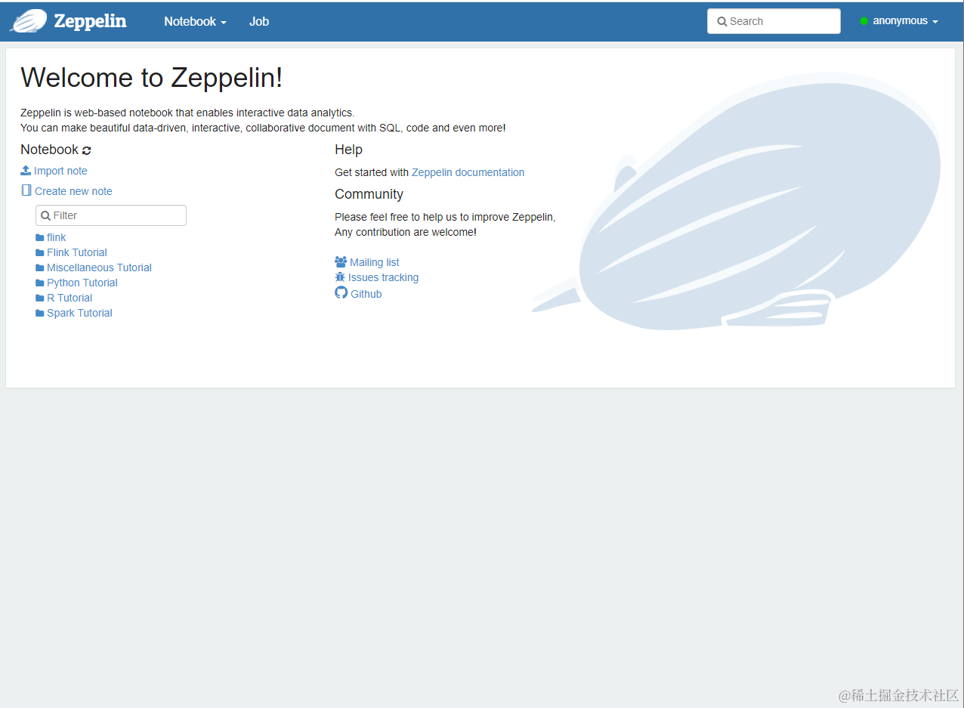This screenshot has width=964, height=708.
Task: Click the magnifier icon in Filter box
Action: (46, 215)
